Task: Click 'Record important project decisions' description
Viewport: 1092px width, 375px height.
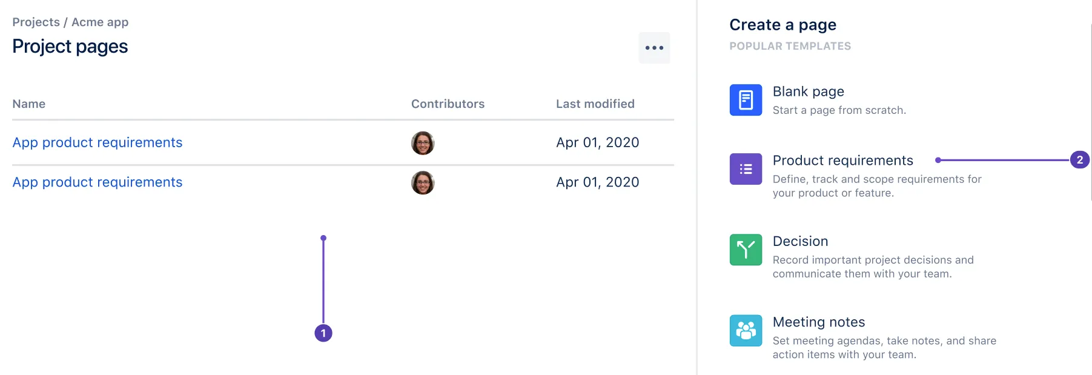Action: (873, 267)
